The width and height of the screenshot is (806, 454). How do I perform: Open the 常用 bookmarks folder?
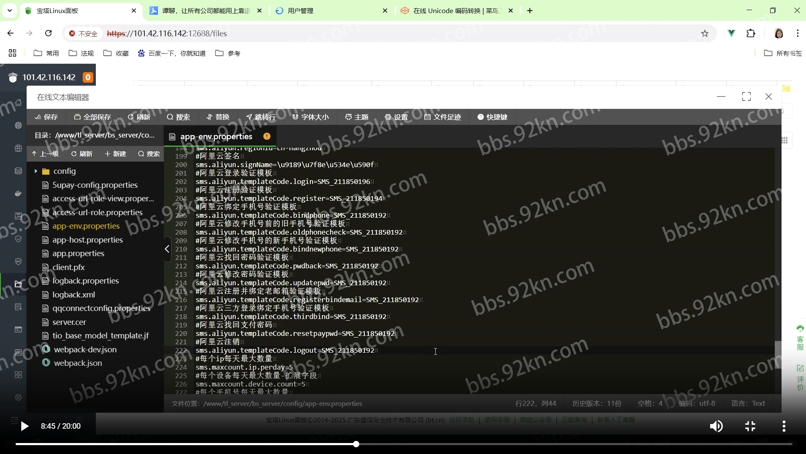[46, 53]
